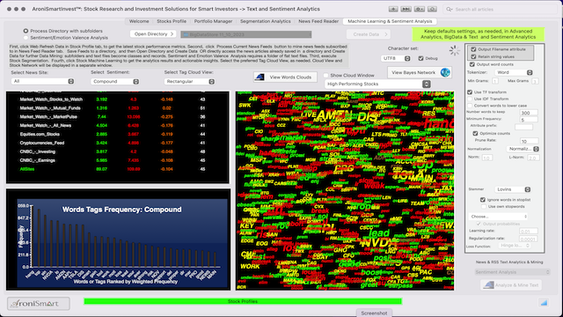Click the Learning rate field
The width and height of the screenshot is (563, 317).
[x=528, y=232]
